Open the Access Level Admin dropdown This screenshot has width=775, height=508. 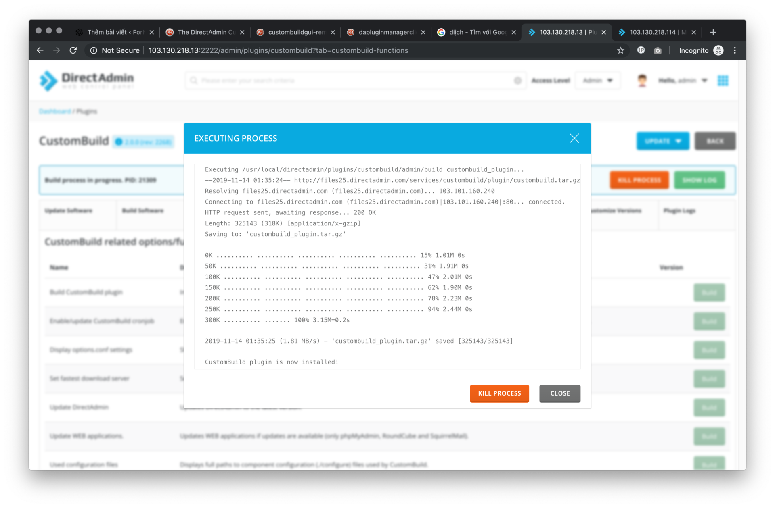(598, 81)
